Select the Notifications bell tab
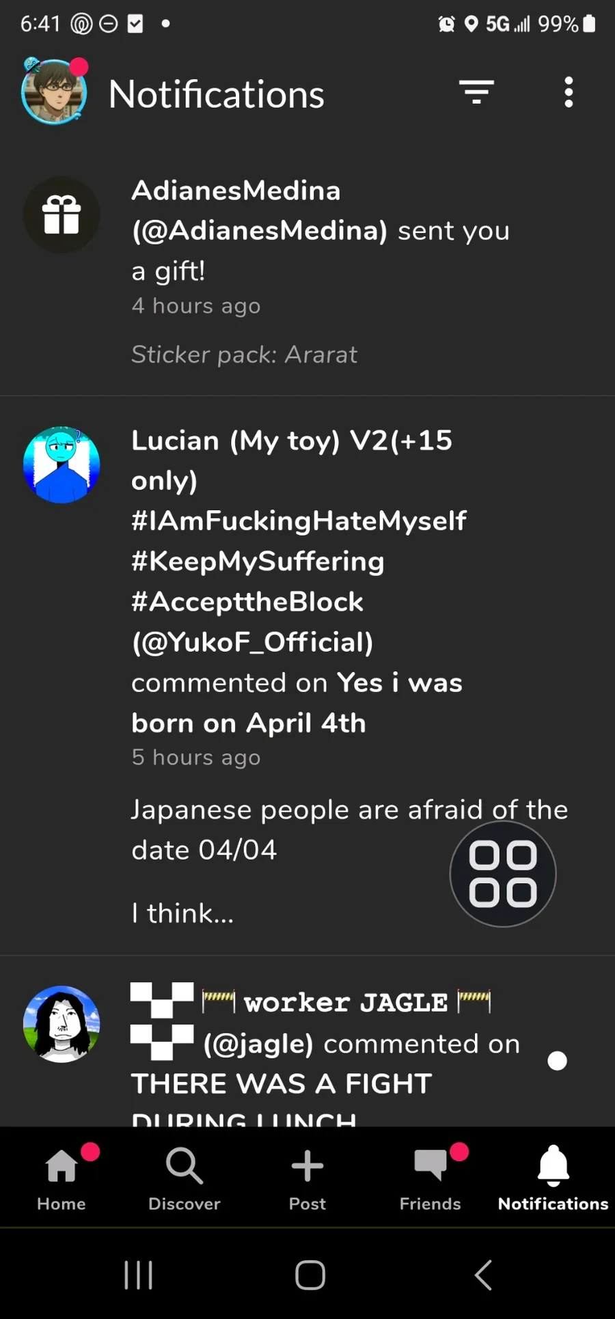The width and height of the screenshot is (615, 1319). (x=553, y=1177)
